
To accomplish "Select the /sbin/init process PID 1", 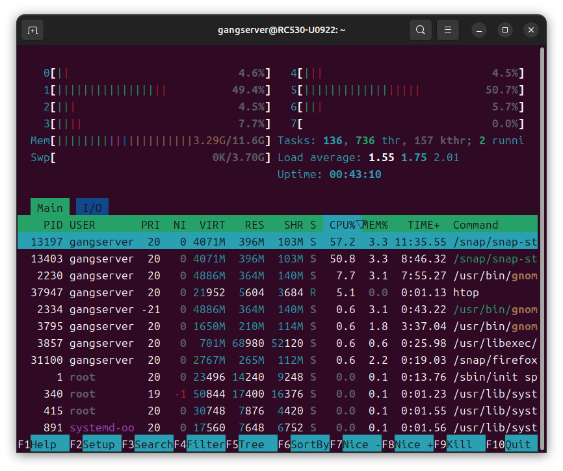I will (278, 377).
